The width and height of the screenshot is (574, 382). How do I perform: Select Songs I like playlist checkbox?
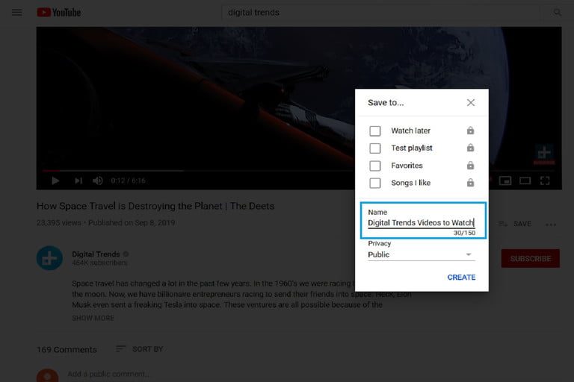pos(375,183)
